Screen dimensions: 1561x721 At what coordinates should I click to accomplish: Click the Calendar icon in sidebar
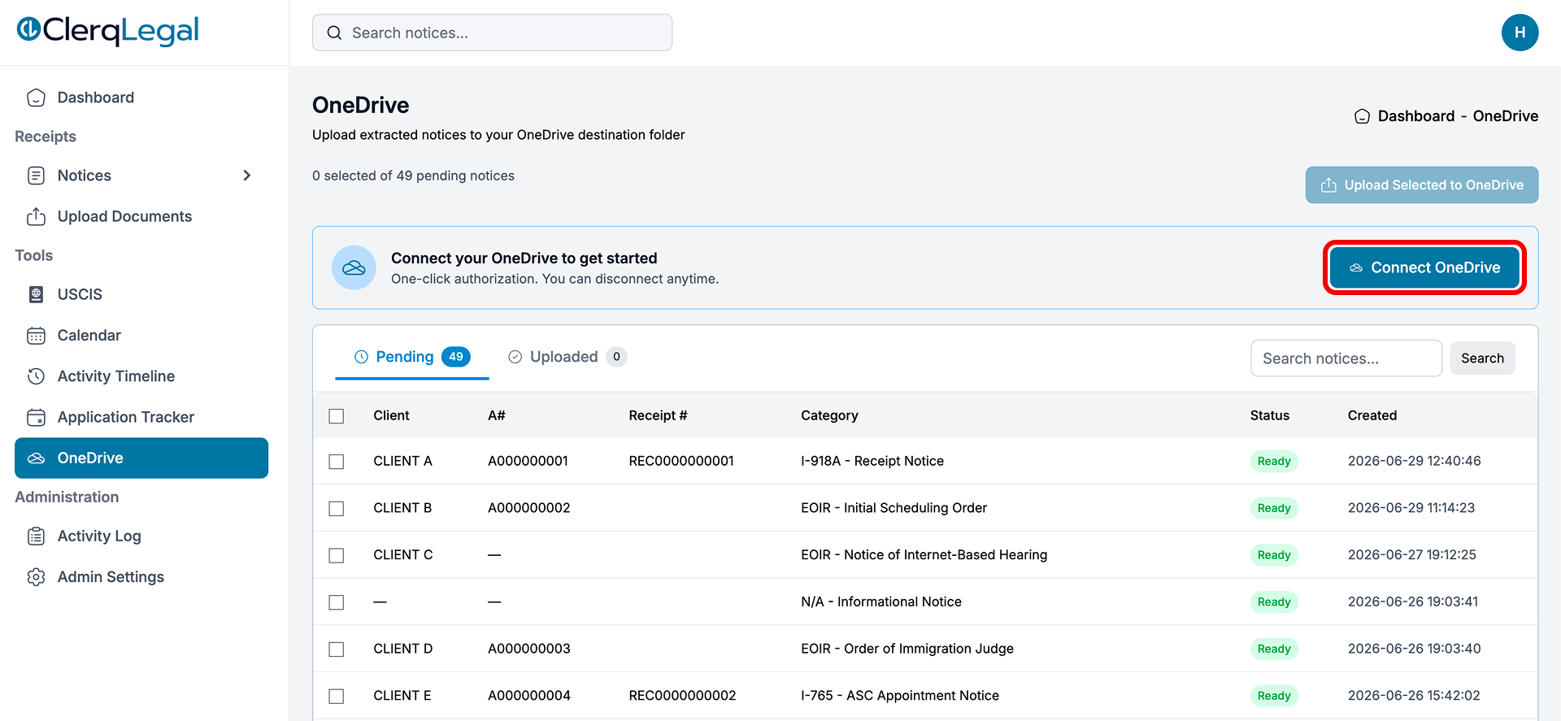coord(36,336)
